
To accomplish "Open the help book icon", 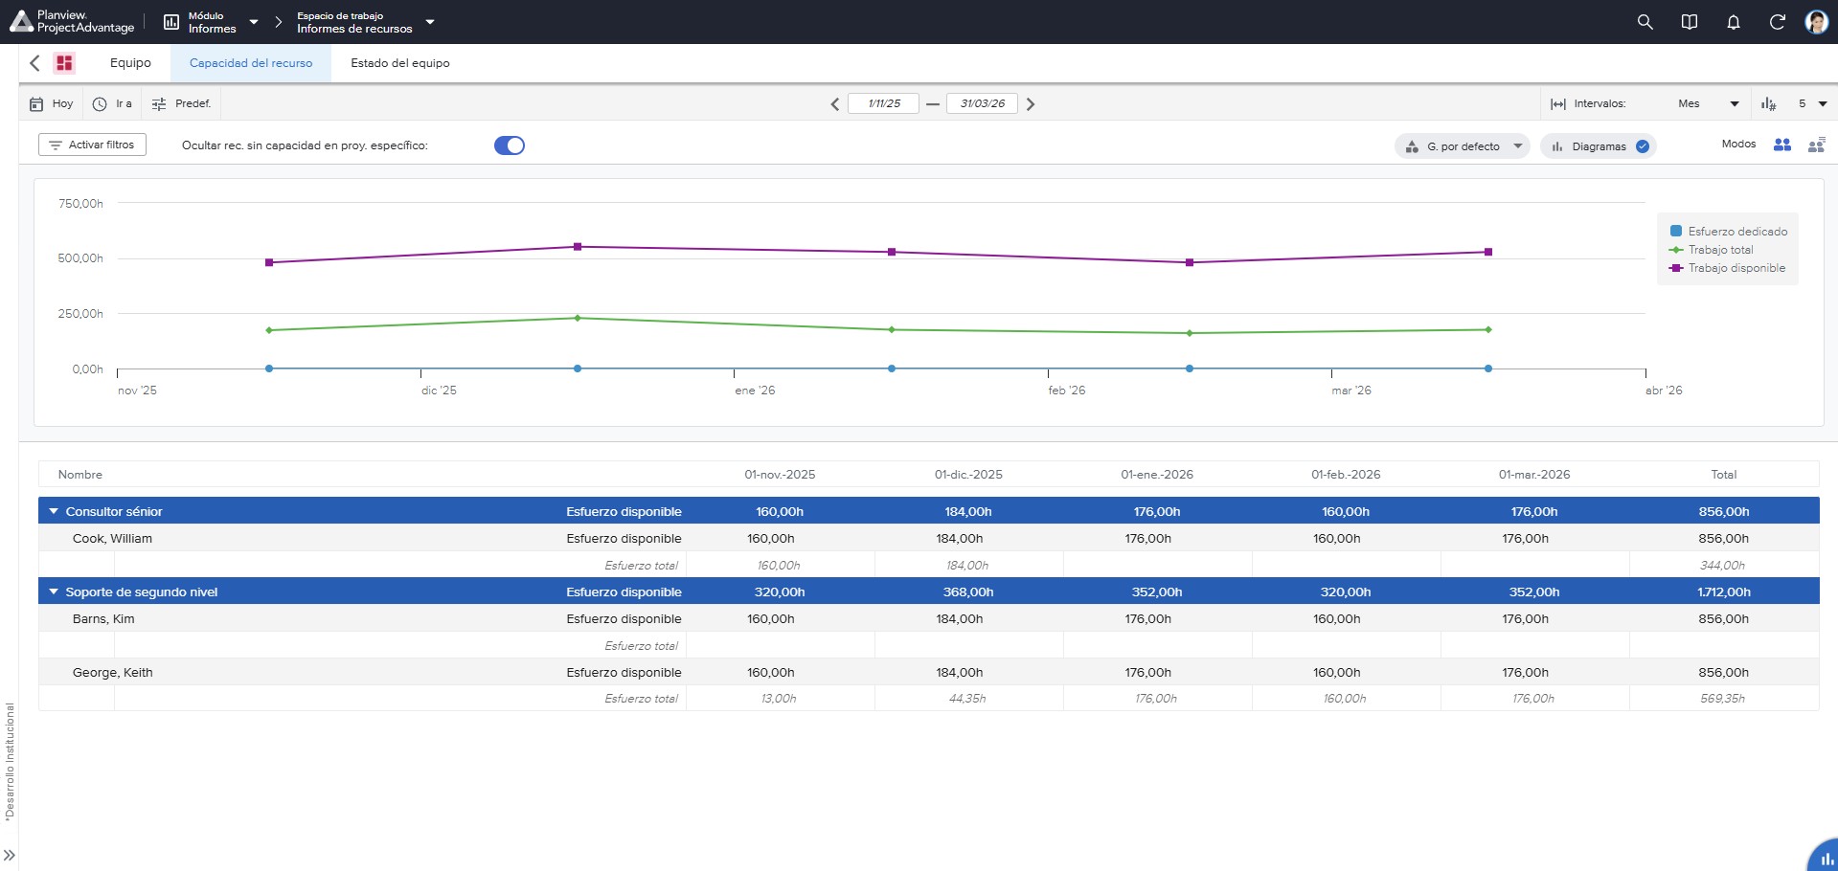I will point(1690,22).
